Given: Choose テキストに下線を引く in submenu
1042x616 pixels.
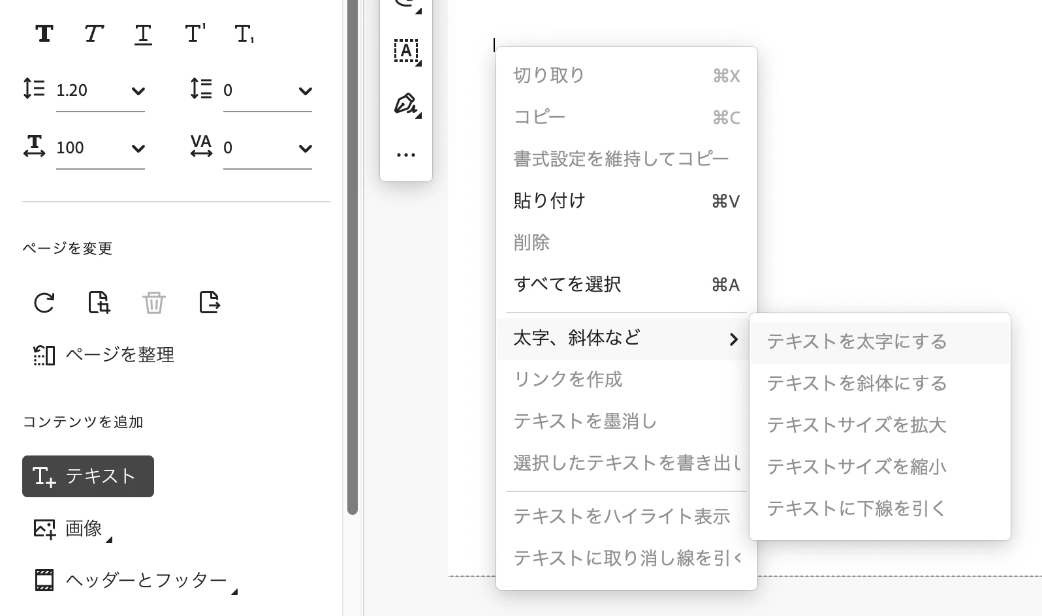Looking at the screenshot, I should point(880,509).
